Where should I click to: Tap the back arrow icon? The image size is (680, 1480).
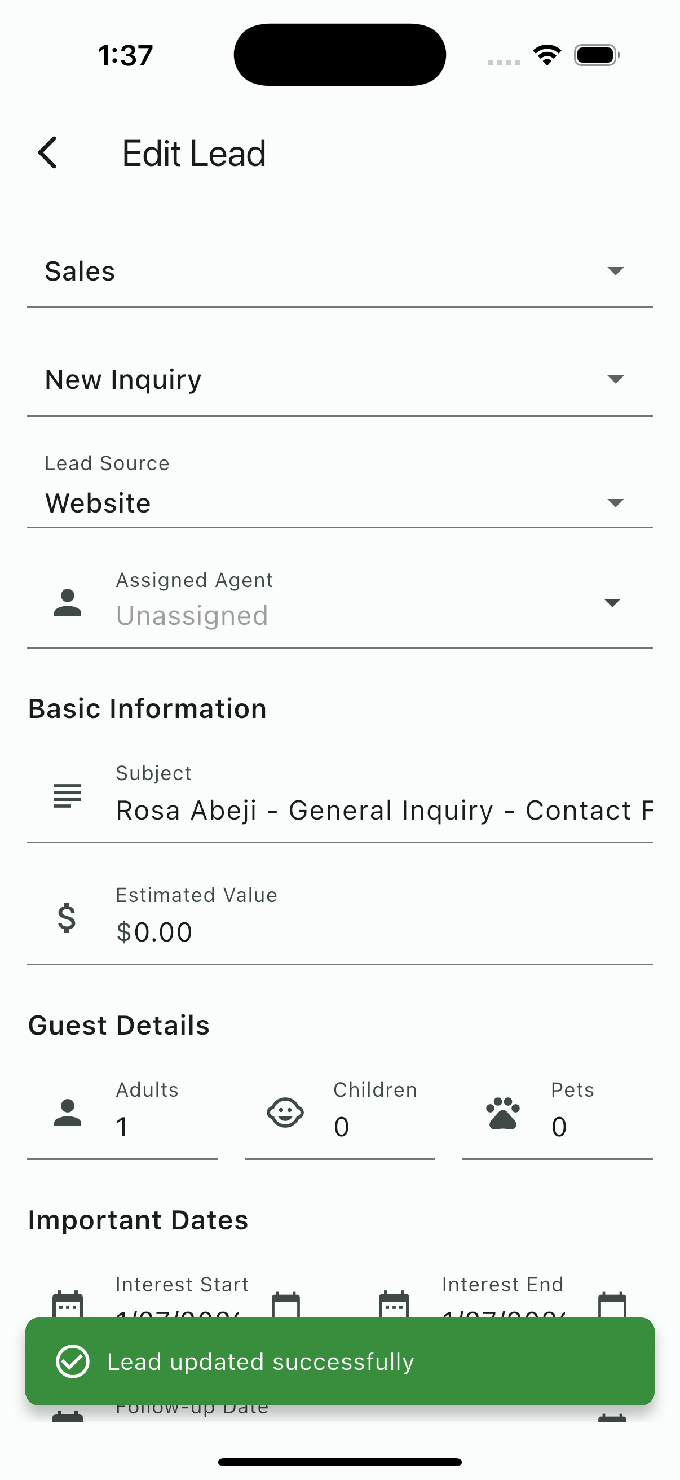click(x=47, y=153)
